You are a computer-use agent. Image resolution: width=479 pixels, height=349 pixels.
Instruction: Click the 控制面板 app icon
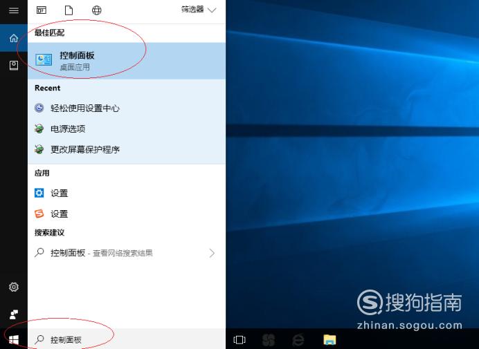tap(44, 60)
